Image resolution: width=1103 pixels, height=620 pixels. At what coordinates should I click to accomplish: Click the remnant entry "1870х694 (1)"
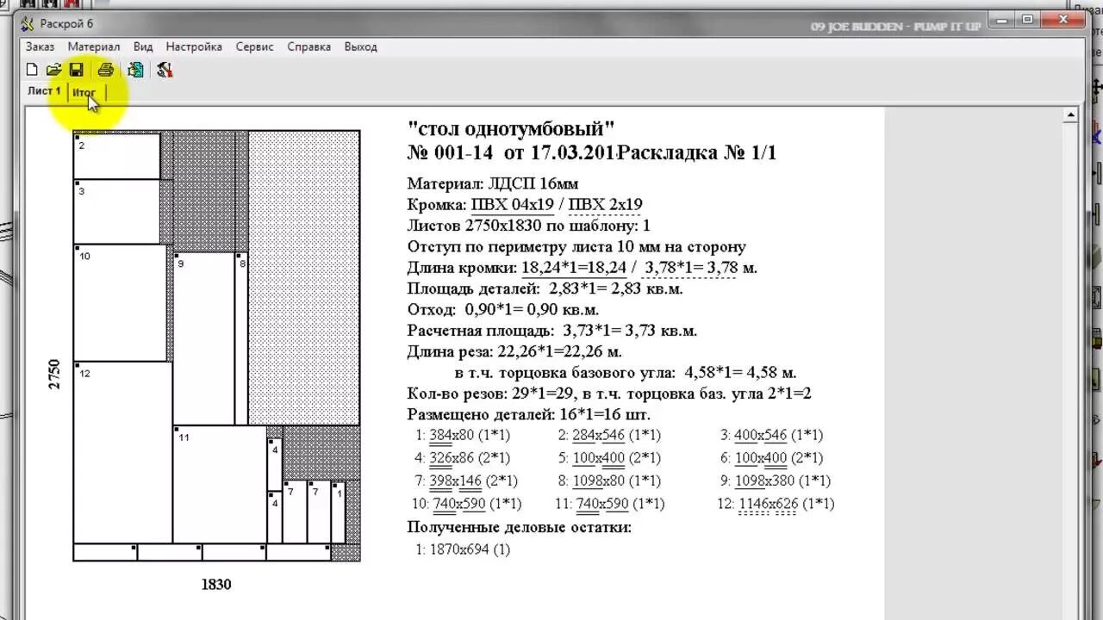point(470,549)
